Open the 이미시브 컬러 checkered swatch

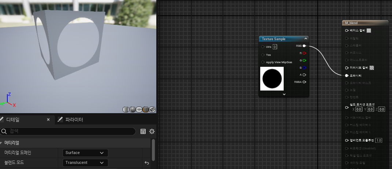click(x=372, y=68)
